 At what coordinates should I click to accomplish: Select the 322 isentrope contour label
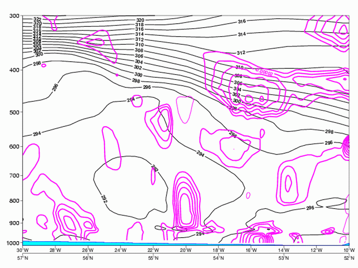(38, 19)
